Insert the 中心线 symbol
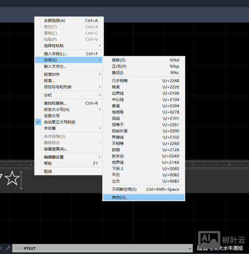 [144, 100]
